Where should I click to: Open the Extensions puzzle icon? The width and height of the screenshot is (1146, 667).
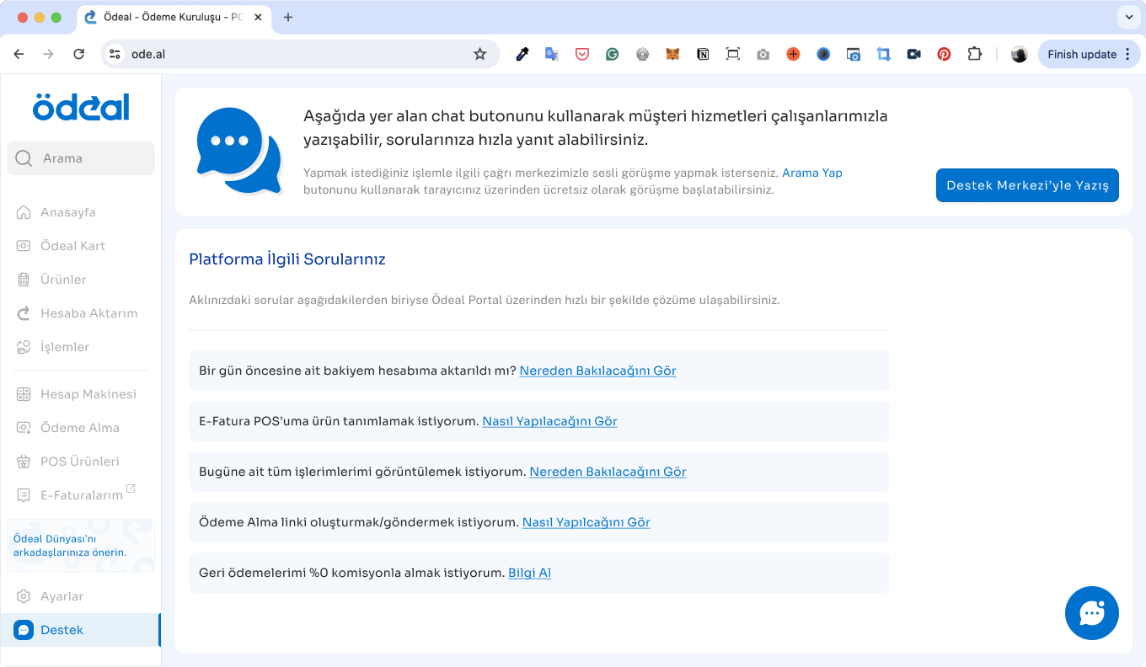[974, 54]
